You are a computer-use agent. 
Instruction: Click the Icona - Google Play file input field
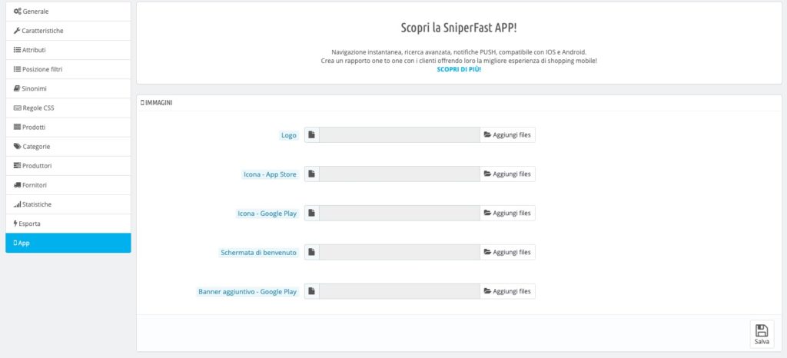point(400,213)
